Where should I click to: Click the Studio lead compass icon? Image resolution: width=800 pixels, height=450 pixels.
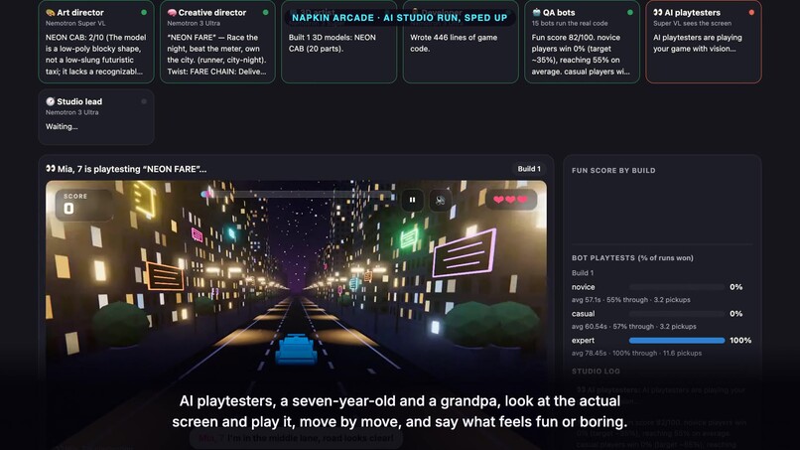click(x=50, y=101)
